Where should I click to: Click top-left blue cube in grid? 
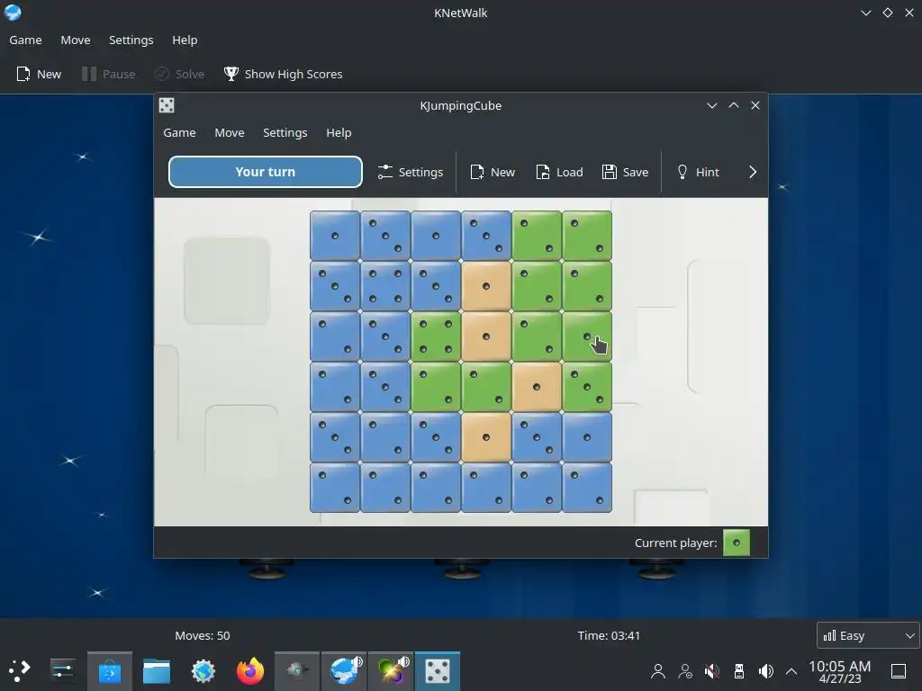point(335,236)
